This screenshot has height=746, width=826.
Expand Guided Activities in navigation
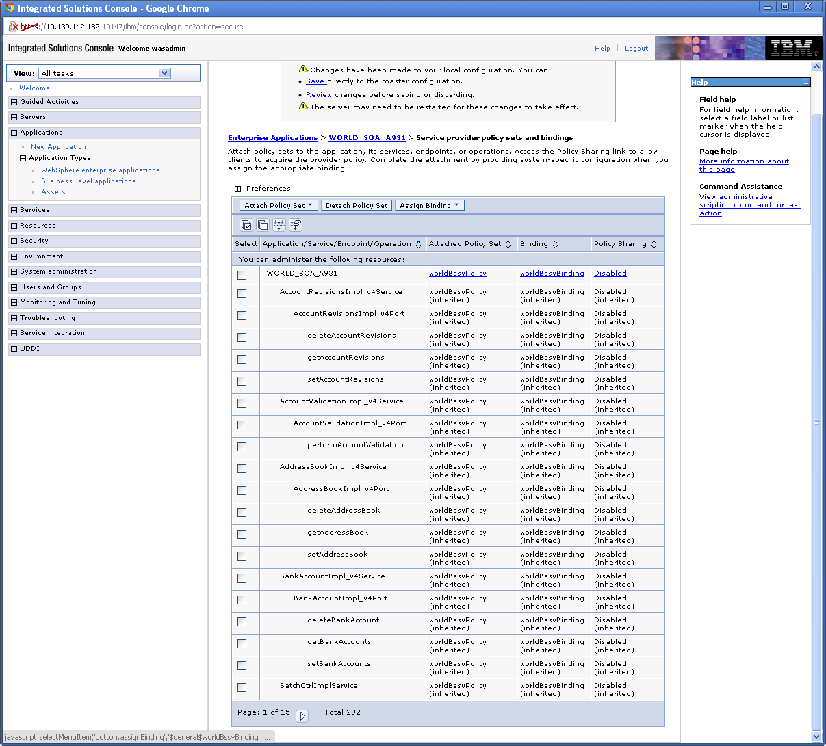tap(14, 102)
